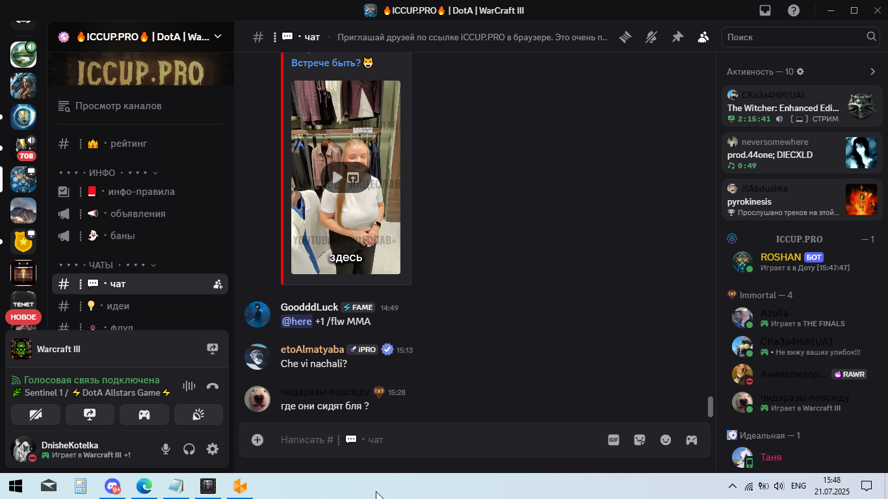Stream Warcraft III using icon beside game name
This screenshot has height=499, width=888.
pyautogui.click(x=213, y=349)
